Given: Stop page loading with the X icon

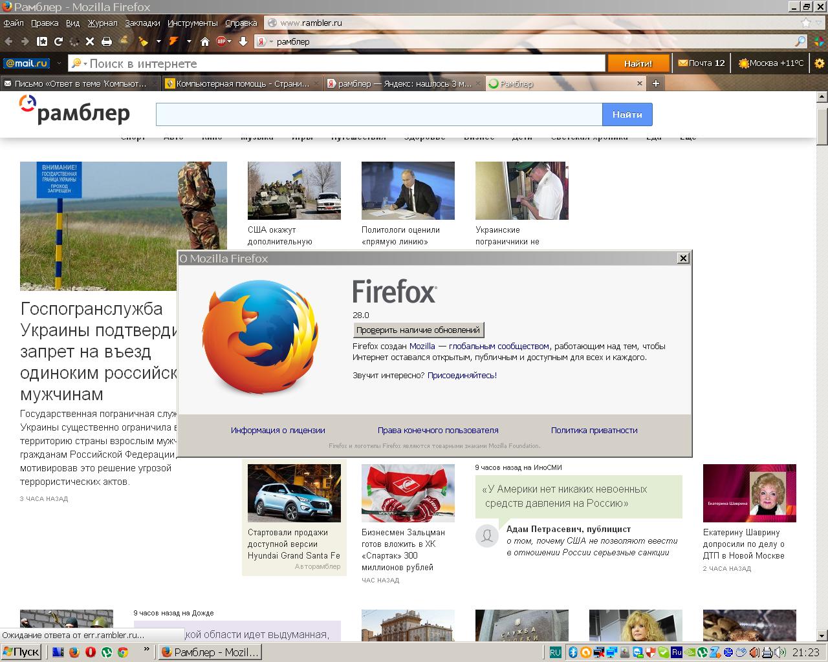Looking at the screenshot, I should pyautogui.click(x=90, y=41).
